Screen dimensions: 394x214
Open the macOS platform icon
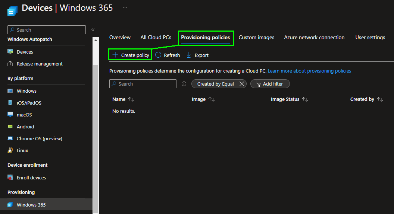[10, 115]
